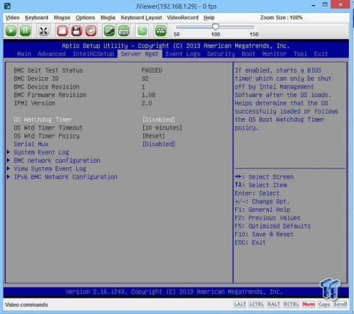Click the F10: Save & Reset hint

[264, 234]
